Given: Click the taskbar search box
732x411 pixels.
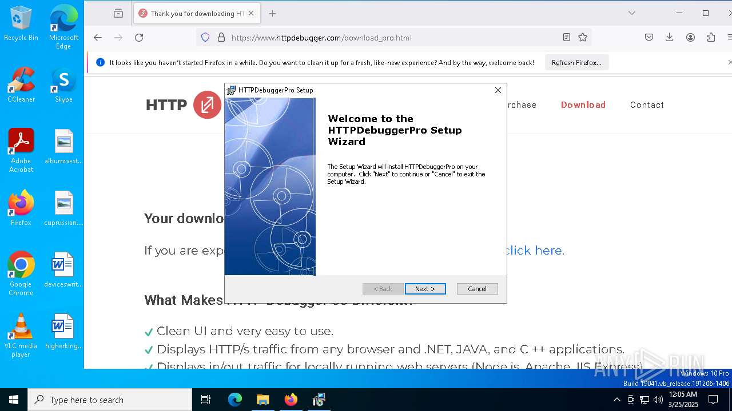Looking at the screenshot, I should (x=110, y=400).
